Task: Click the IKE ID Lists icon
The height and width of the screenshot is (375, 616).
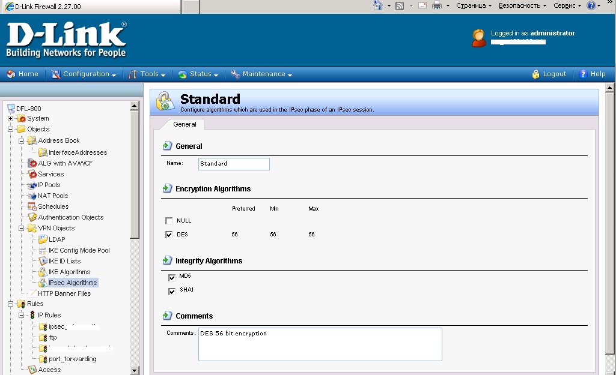Action: click(43, 261)
